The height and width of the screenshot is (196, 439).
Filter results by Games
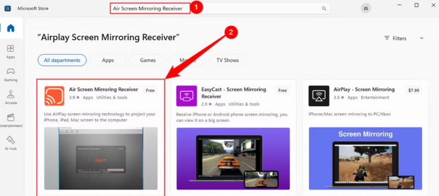point(148,60)
